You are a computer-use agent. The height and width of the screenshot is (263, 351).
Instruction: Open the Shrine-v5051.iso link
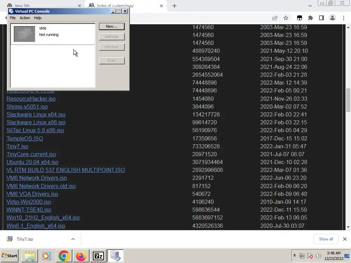27,107
